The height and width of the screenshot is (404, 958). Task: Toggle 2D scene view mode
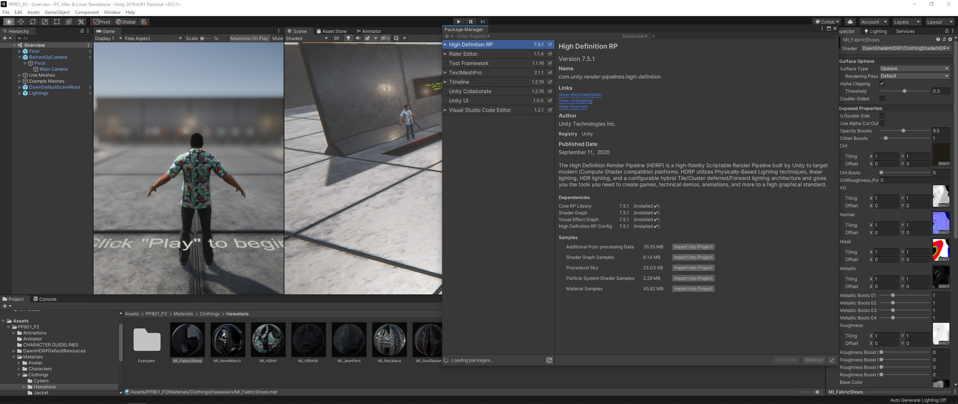point(336,38)
